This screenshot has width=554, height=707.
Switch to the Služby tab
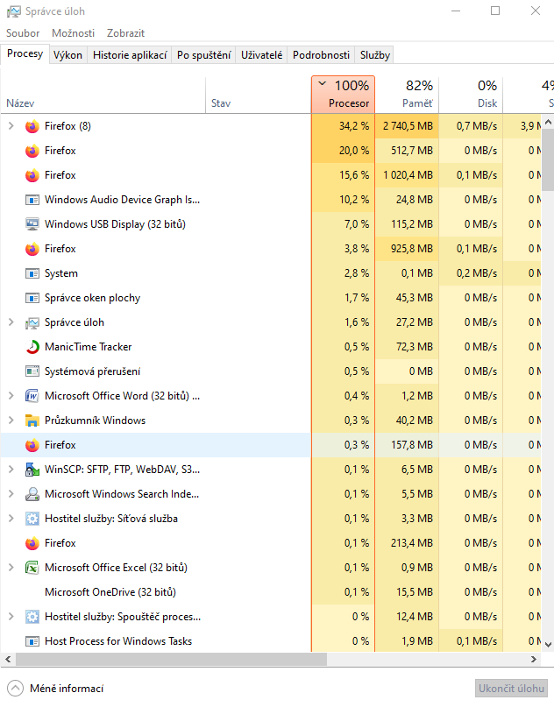(375, 55)
